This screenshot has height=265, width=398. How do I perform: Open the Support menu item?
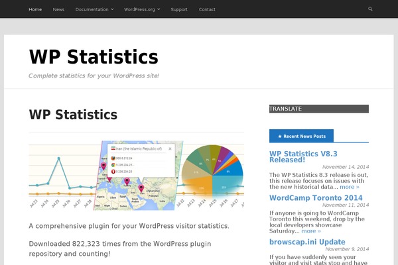pos(179,9)
